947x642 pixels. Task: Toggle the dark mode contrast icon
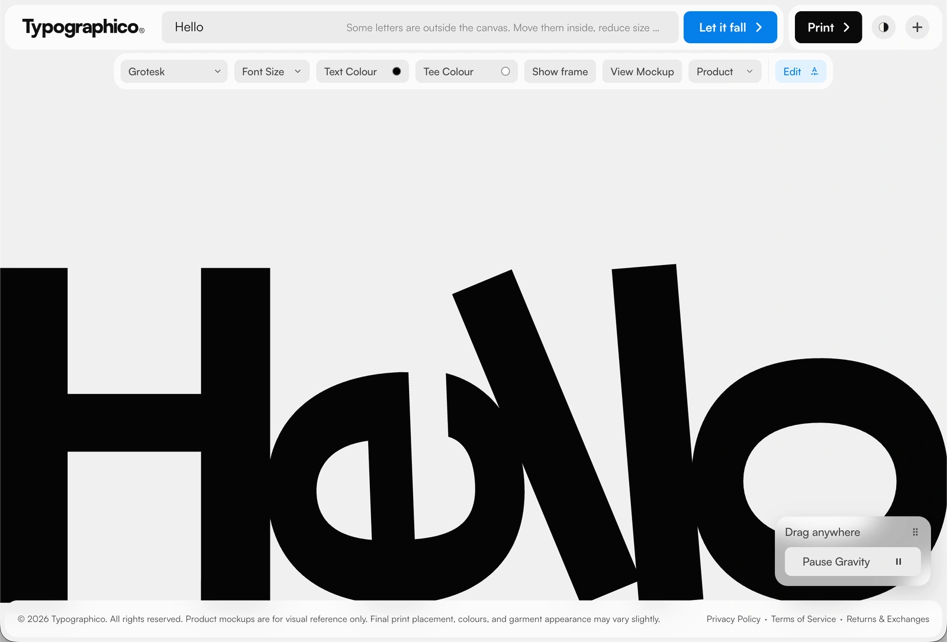(x=884, y=27)
